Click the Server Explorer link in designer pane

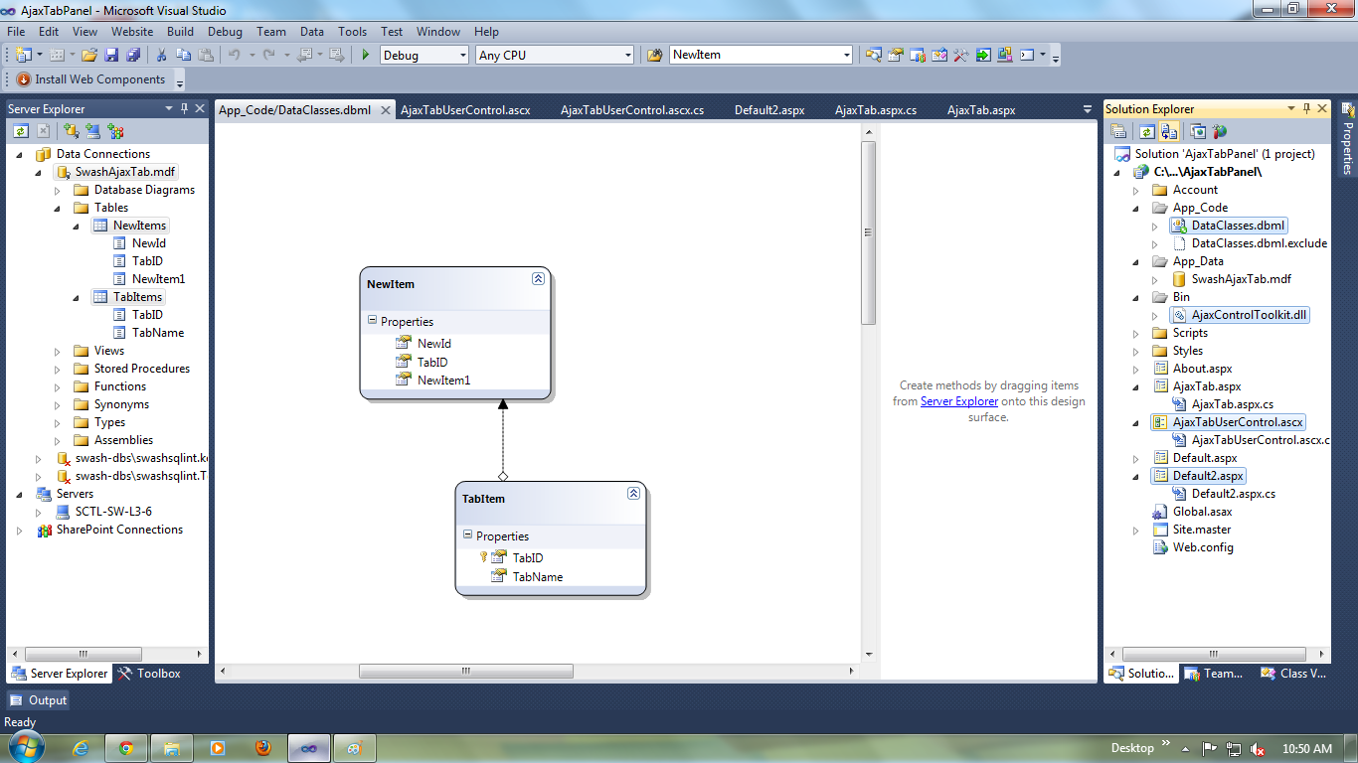pos(959,401)
